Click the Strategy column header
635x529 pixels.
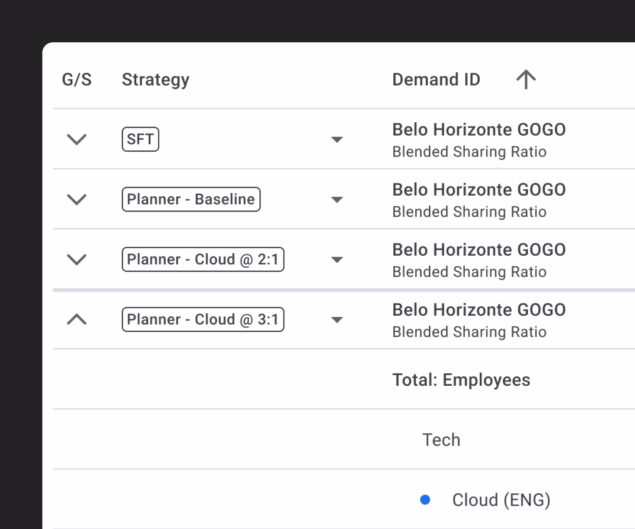pos(155,79)
